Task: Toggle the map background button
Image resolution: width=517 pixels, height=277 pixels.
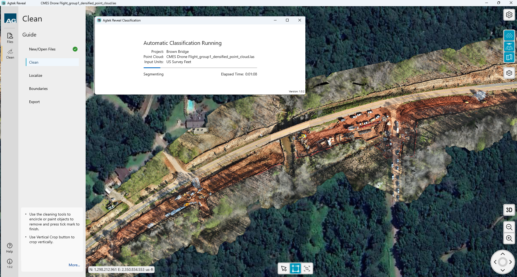Action: click(509, 57)
